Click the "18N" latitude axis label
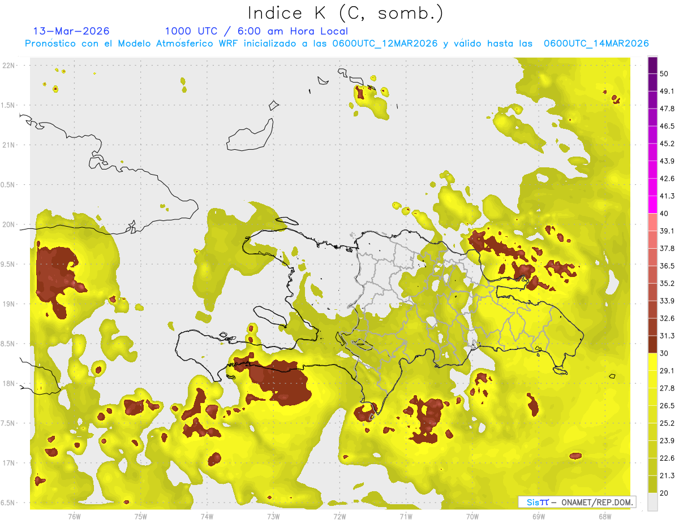This screenshot has height=524, width=679. click(x=10, y=383)
